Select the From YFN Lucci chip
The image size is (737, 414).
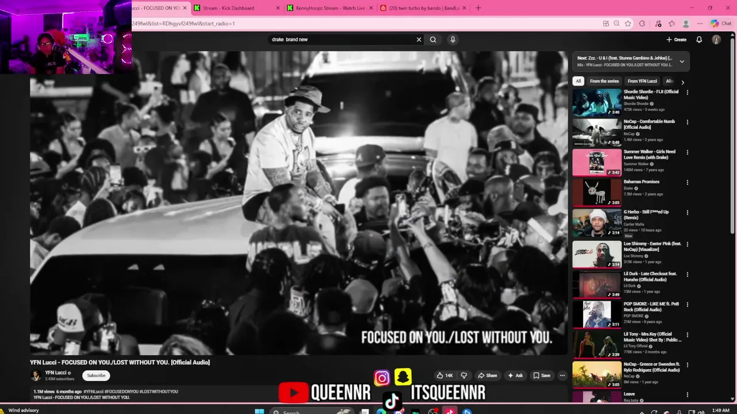[642, 81]
